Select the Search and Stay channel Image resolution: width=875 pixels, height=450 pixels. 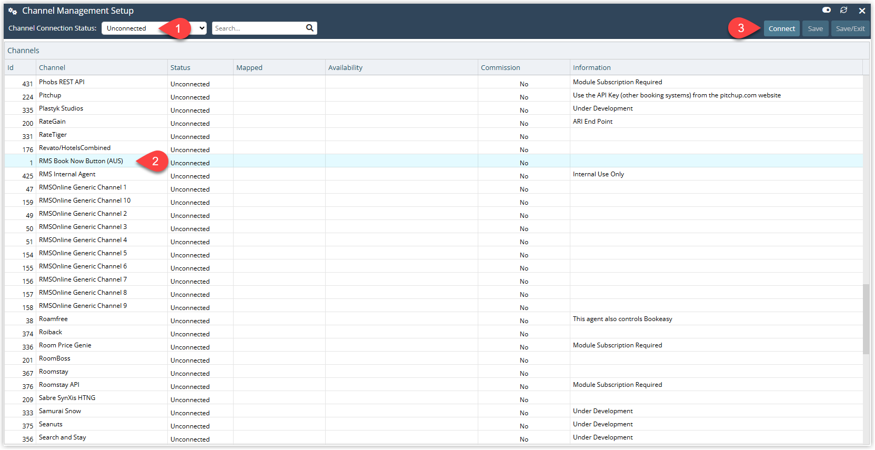click(63, 437)
